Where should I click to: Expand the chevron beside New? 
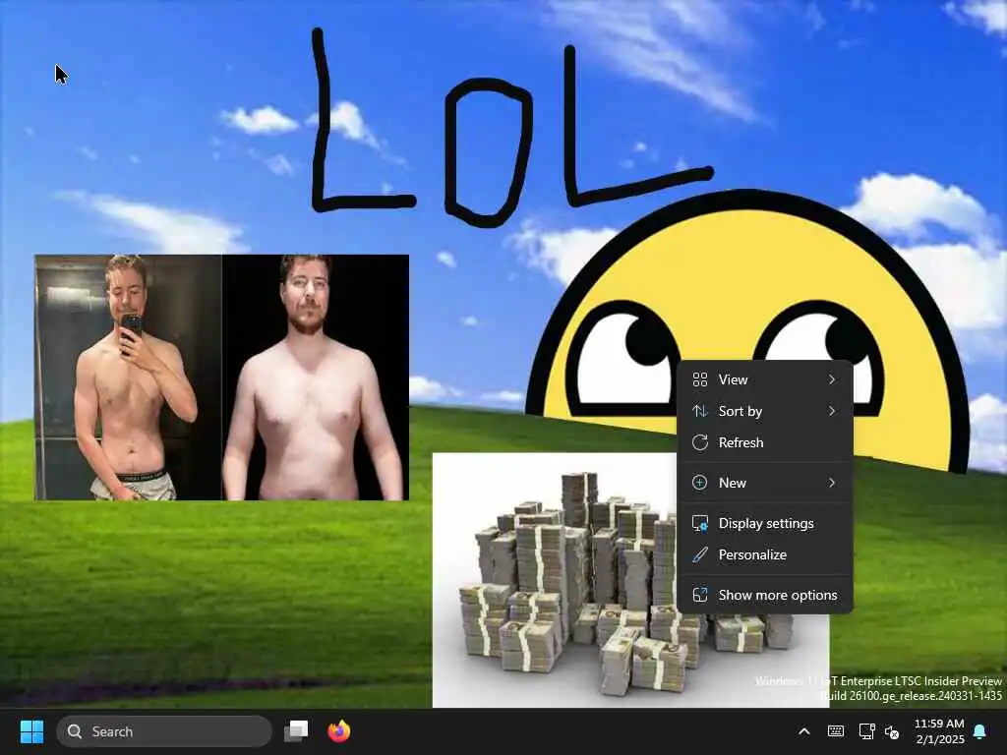[x=832, y=483]
